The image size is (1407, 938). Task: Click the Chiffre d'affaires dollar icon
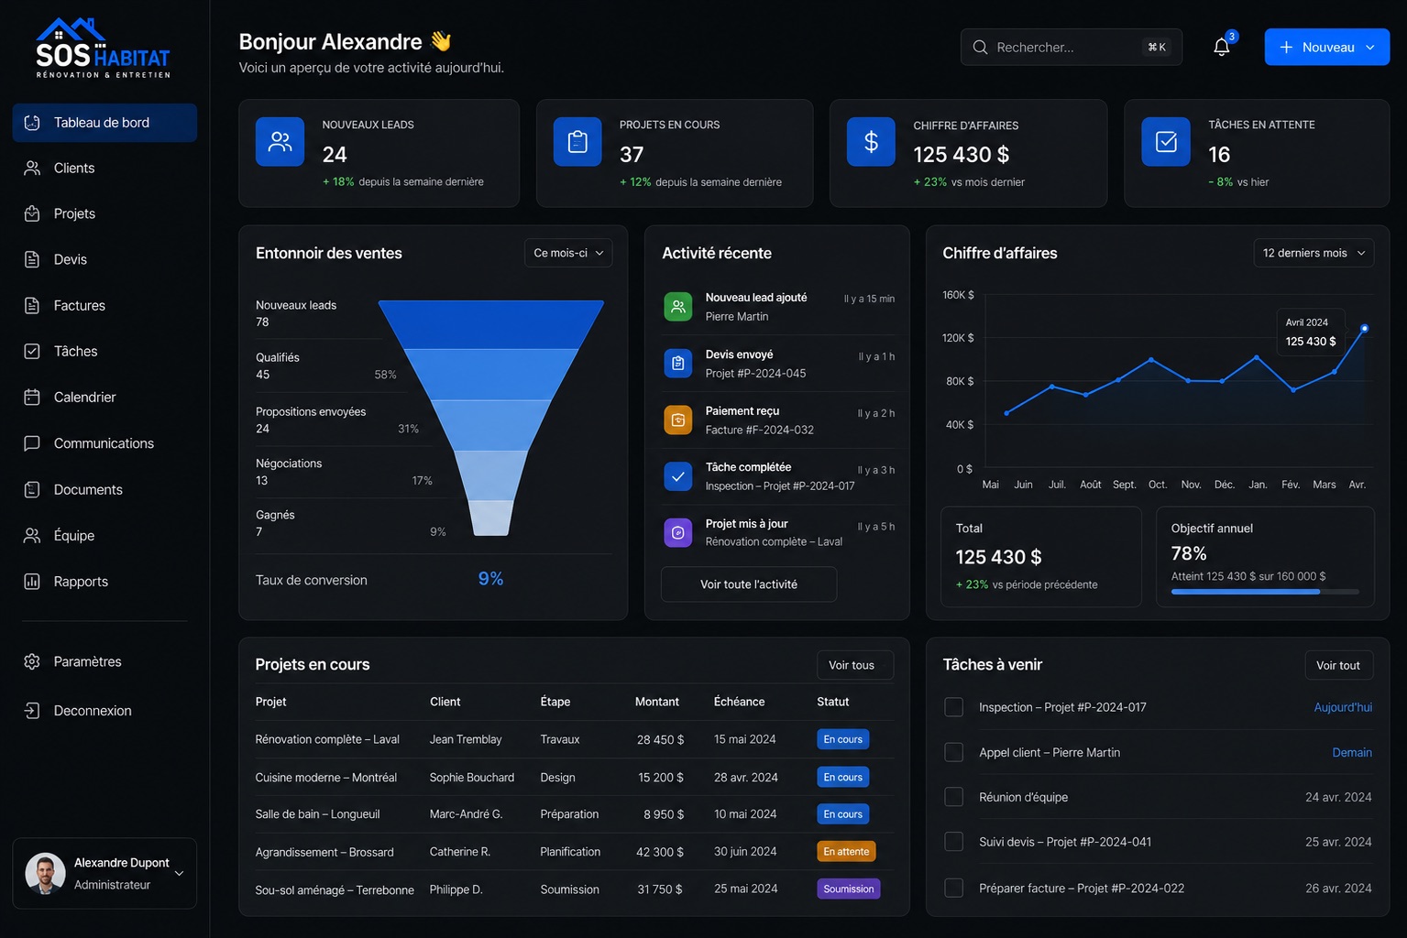pos(871,142)
